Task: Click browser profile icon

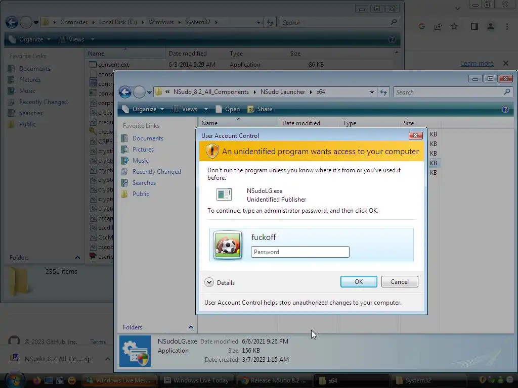Action: (x=491, y=26)
